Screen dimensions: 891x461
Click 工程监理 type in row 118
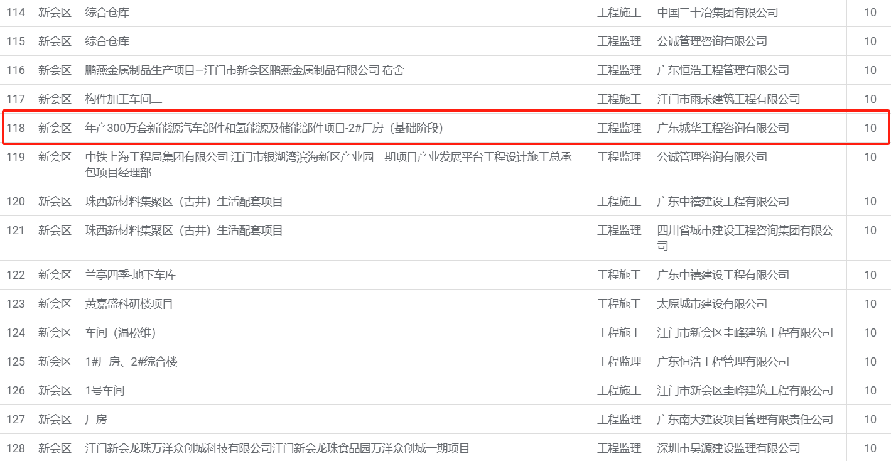(619, 128)
